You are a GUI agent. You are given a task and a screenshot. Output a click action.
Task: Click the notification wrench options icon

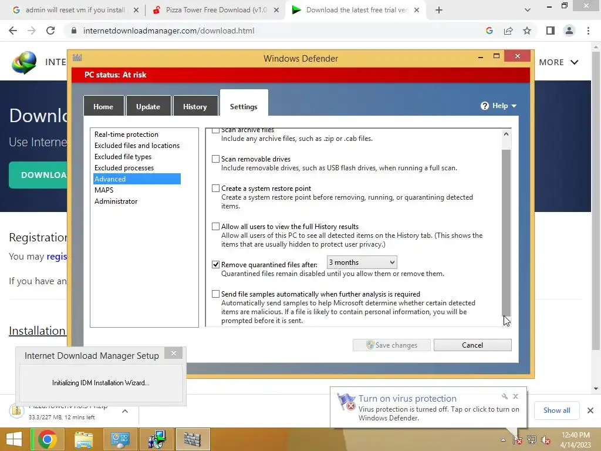click(504, 396)
